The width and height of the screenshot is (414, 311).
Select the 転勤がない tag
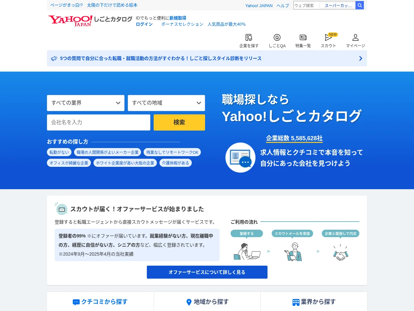59,152
